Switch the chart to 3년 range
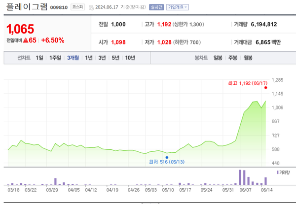The image size is (296, 204). coord(102,58)
